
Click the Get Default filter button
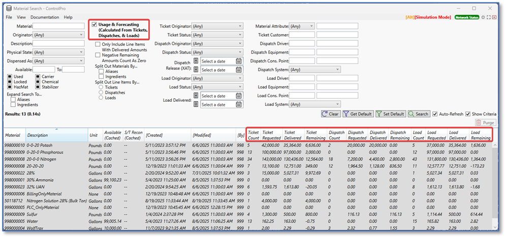[x=358, y=114]
